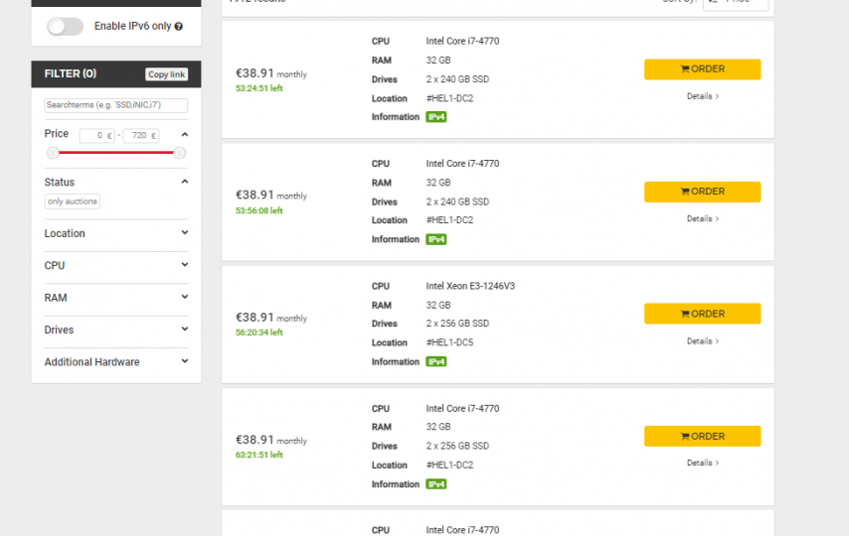
Task: Focus the Searchterms filter input field
Action: (116, 105)
